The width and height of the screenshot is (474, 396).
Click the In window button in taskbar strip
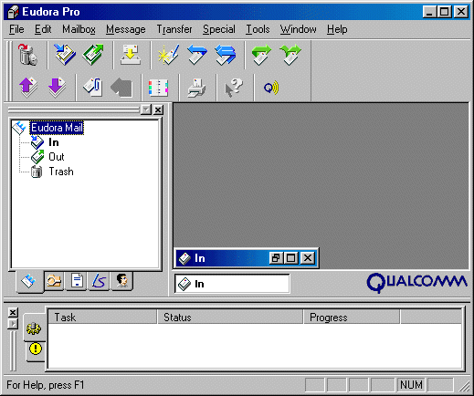[232, 284]
